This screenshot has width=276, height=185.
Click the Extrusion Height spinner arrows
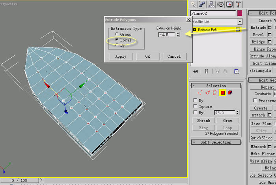178,35
